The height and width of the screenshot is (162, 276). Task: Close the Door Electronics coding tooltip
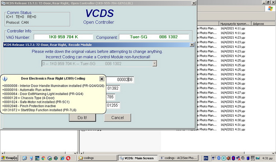[102, 79]
